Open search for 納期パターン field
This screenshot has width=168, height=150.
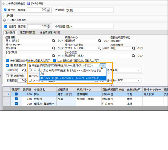[100, 41]
